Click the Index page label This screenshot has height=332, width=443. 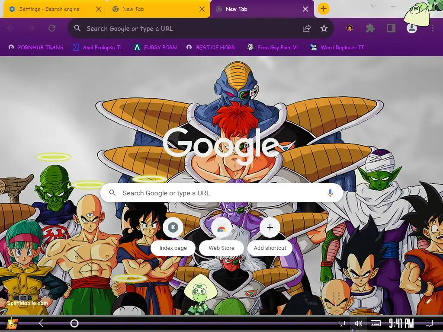[173, 248]
